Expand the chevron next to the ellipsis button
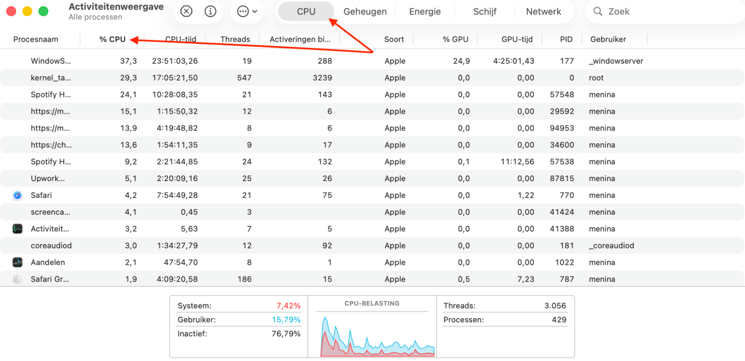Screen dimensions: 745x361 click(255, 12)
